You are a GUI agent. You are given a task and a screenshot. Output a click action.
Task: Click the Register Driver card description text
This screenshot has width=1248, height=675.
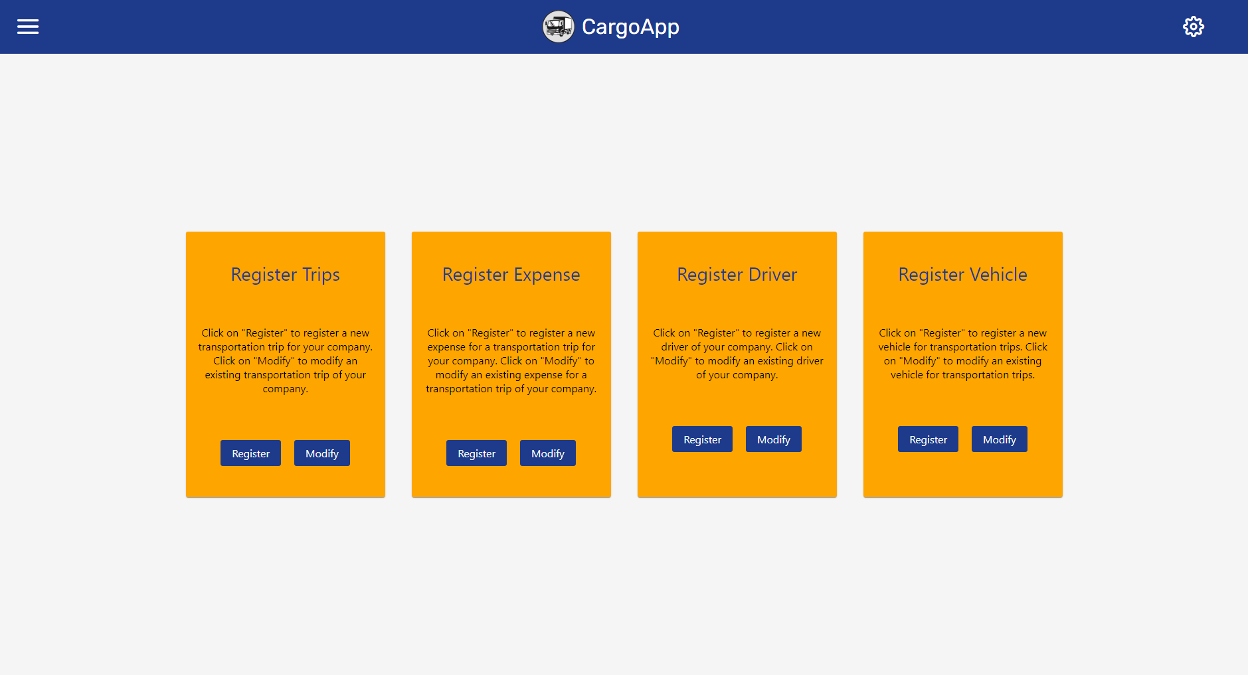coord(737,354)
